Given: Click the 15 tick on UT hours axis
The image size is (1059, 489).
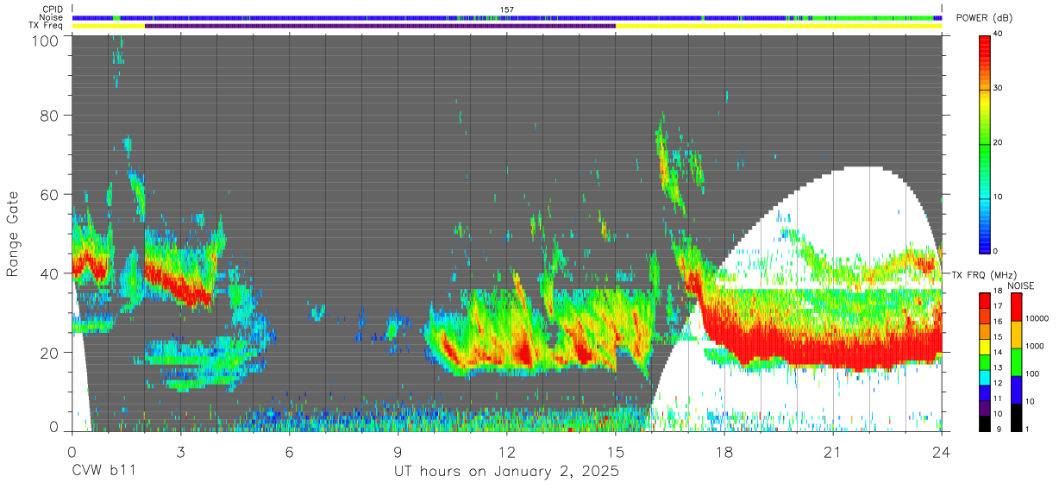Looking at the screenshot, I should [x=615, y=452].
